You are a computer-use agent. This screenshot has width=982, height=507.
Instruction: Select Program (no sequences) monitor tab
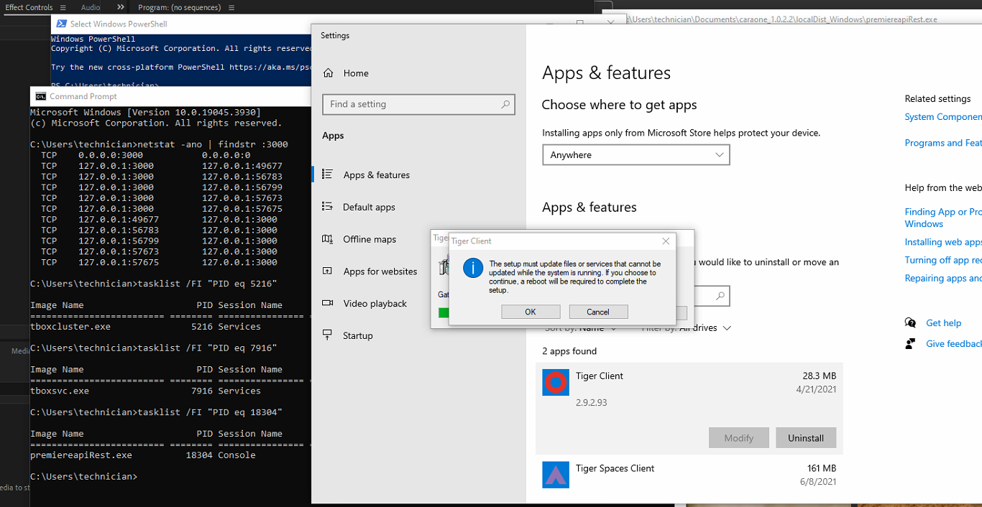(x=179, y=7)
